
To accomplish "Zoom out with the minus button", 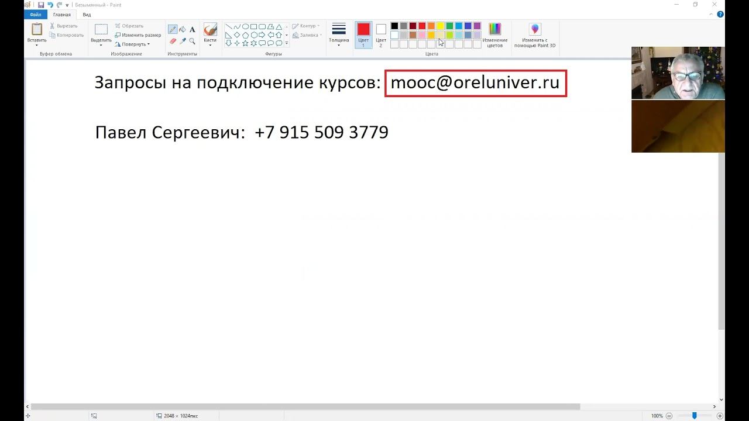I will (x=669, y=416).
